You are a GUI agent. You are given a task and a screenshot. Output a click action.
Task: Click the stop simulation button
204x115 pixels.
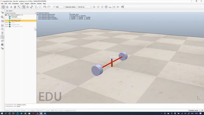pyautogui.click(x=102, y=7)
